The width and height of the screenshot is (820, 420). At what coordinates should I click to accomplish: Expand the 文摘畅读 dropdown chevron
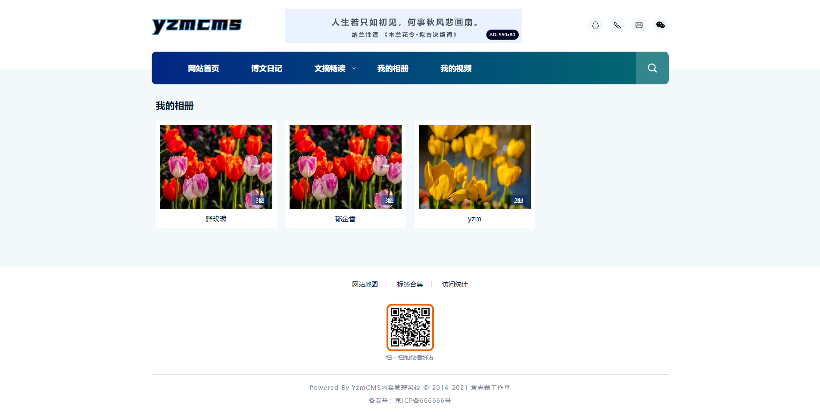point(354,68)
